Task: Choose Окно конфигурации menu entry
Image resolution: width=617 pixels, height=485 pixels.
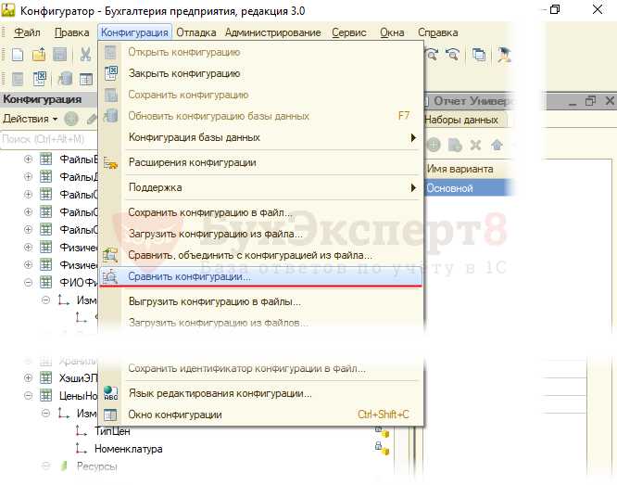Action: pyautogui.click(x=261, y=415)
